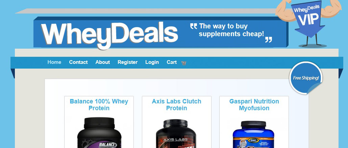Click the opening quotation mark graphic in the banner
348x148 pixels.
click(194, 26)
